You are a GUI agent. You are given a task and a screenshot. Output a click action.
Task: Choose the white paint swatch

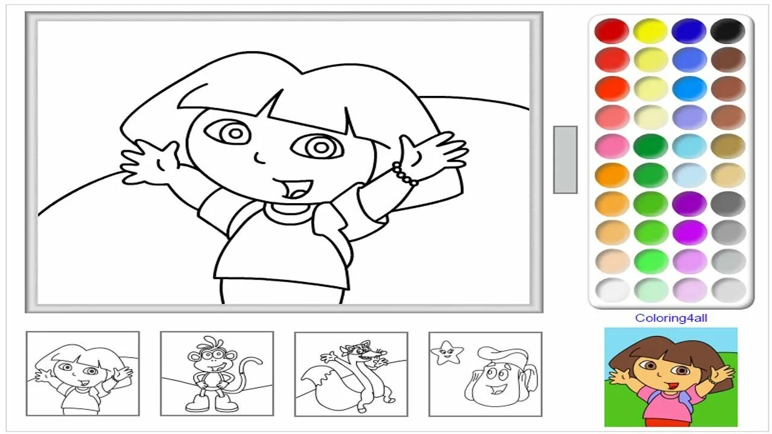[612, 291]
